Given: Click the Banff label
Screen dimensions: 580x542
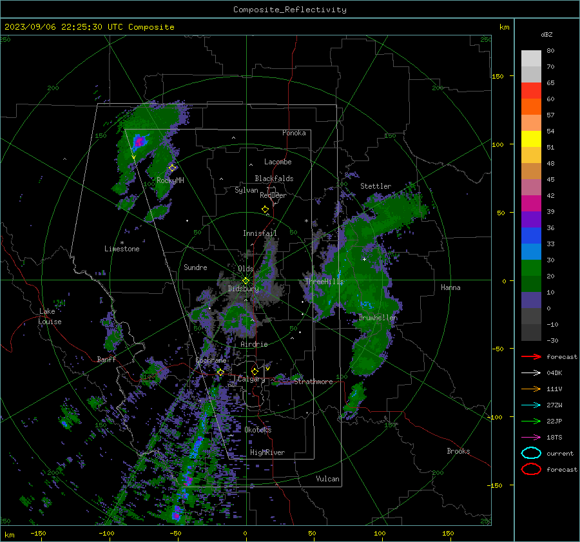Looking at the screenshot, I should 106,359.
